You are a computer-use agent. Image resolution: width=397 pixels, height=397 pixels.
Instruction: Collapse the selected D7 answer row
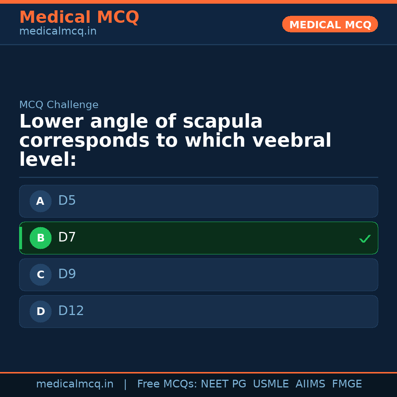pos(198,238)
